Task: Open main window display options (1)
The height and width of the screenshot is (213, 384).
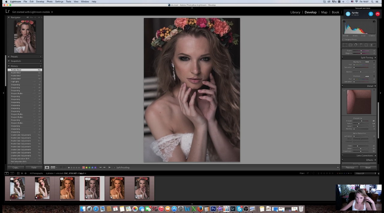Action: tap(7, 173)
